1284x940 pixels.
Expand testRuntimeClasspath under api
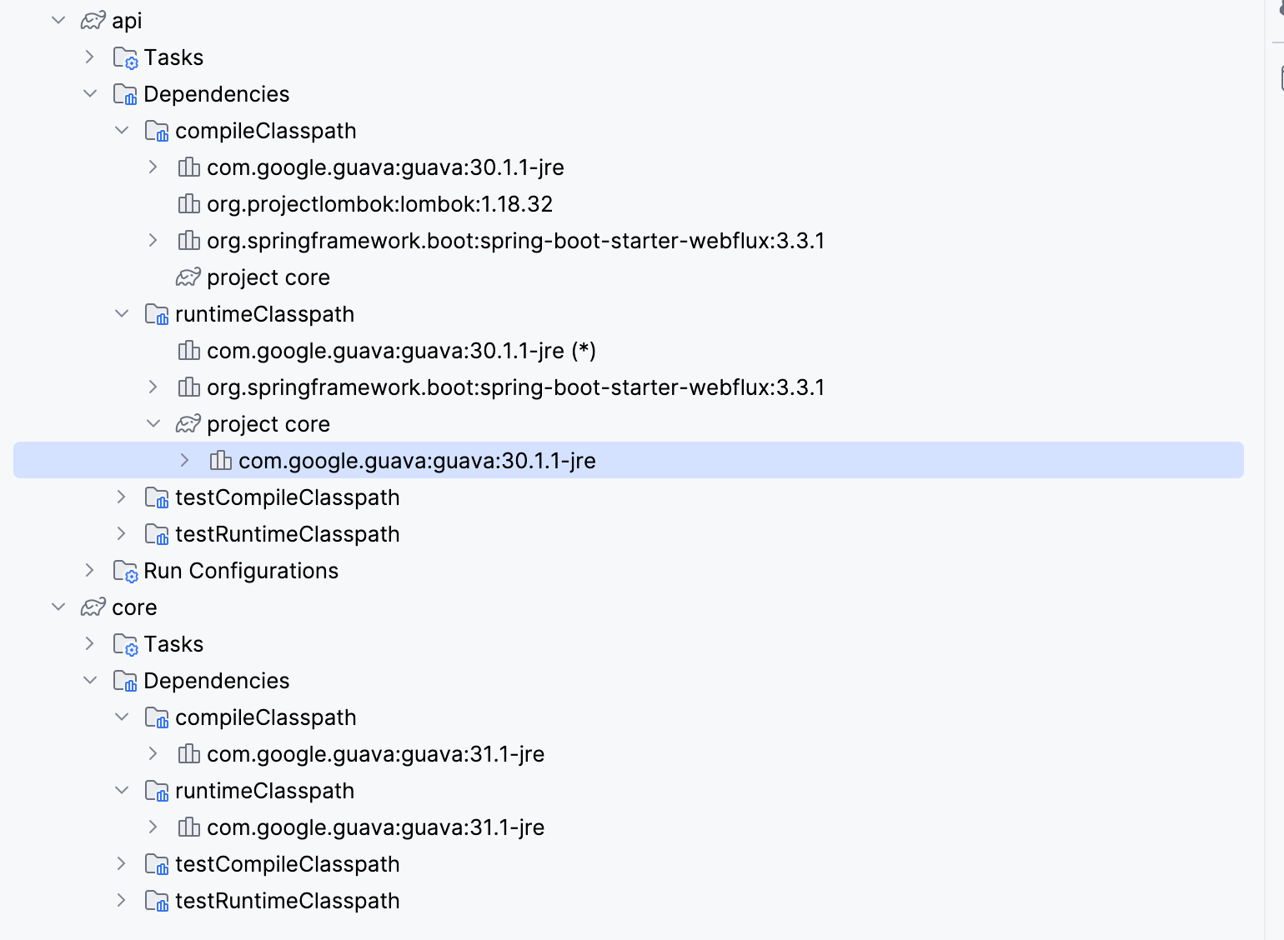pyautogui.click(x=122, y=533)
